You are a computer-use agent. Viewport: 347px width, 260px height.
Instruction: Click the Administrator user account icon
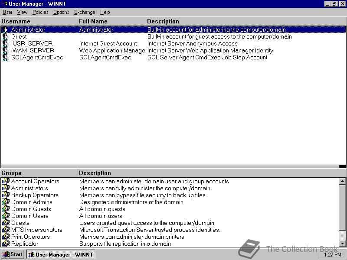coord(5,29)
